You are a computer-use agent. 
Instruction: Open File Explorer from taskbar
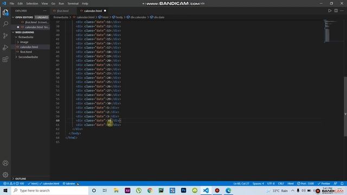[116, 190]
